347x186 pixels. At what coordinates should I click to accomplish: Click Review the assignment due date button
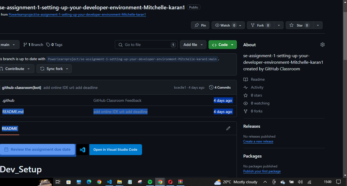(x=37, y=149)
